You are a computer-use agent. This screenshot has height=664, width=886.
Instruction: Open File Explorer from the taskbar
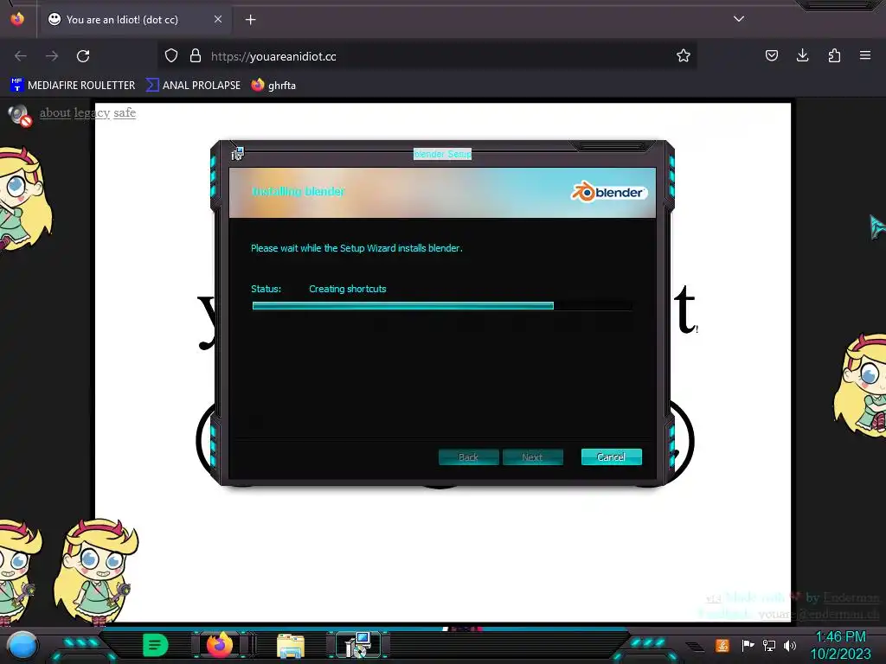point(291,646)
